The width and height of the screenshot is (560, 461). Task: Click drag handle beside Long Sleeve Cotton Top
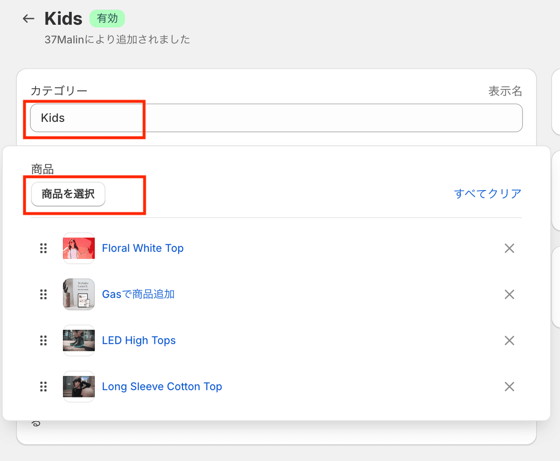point(43,387)
